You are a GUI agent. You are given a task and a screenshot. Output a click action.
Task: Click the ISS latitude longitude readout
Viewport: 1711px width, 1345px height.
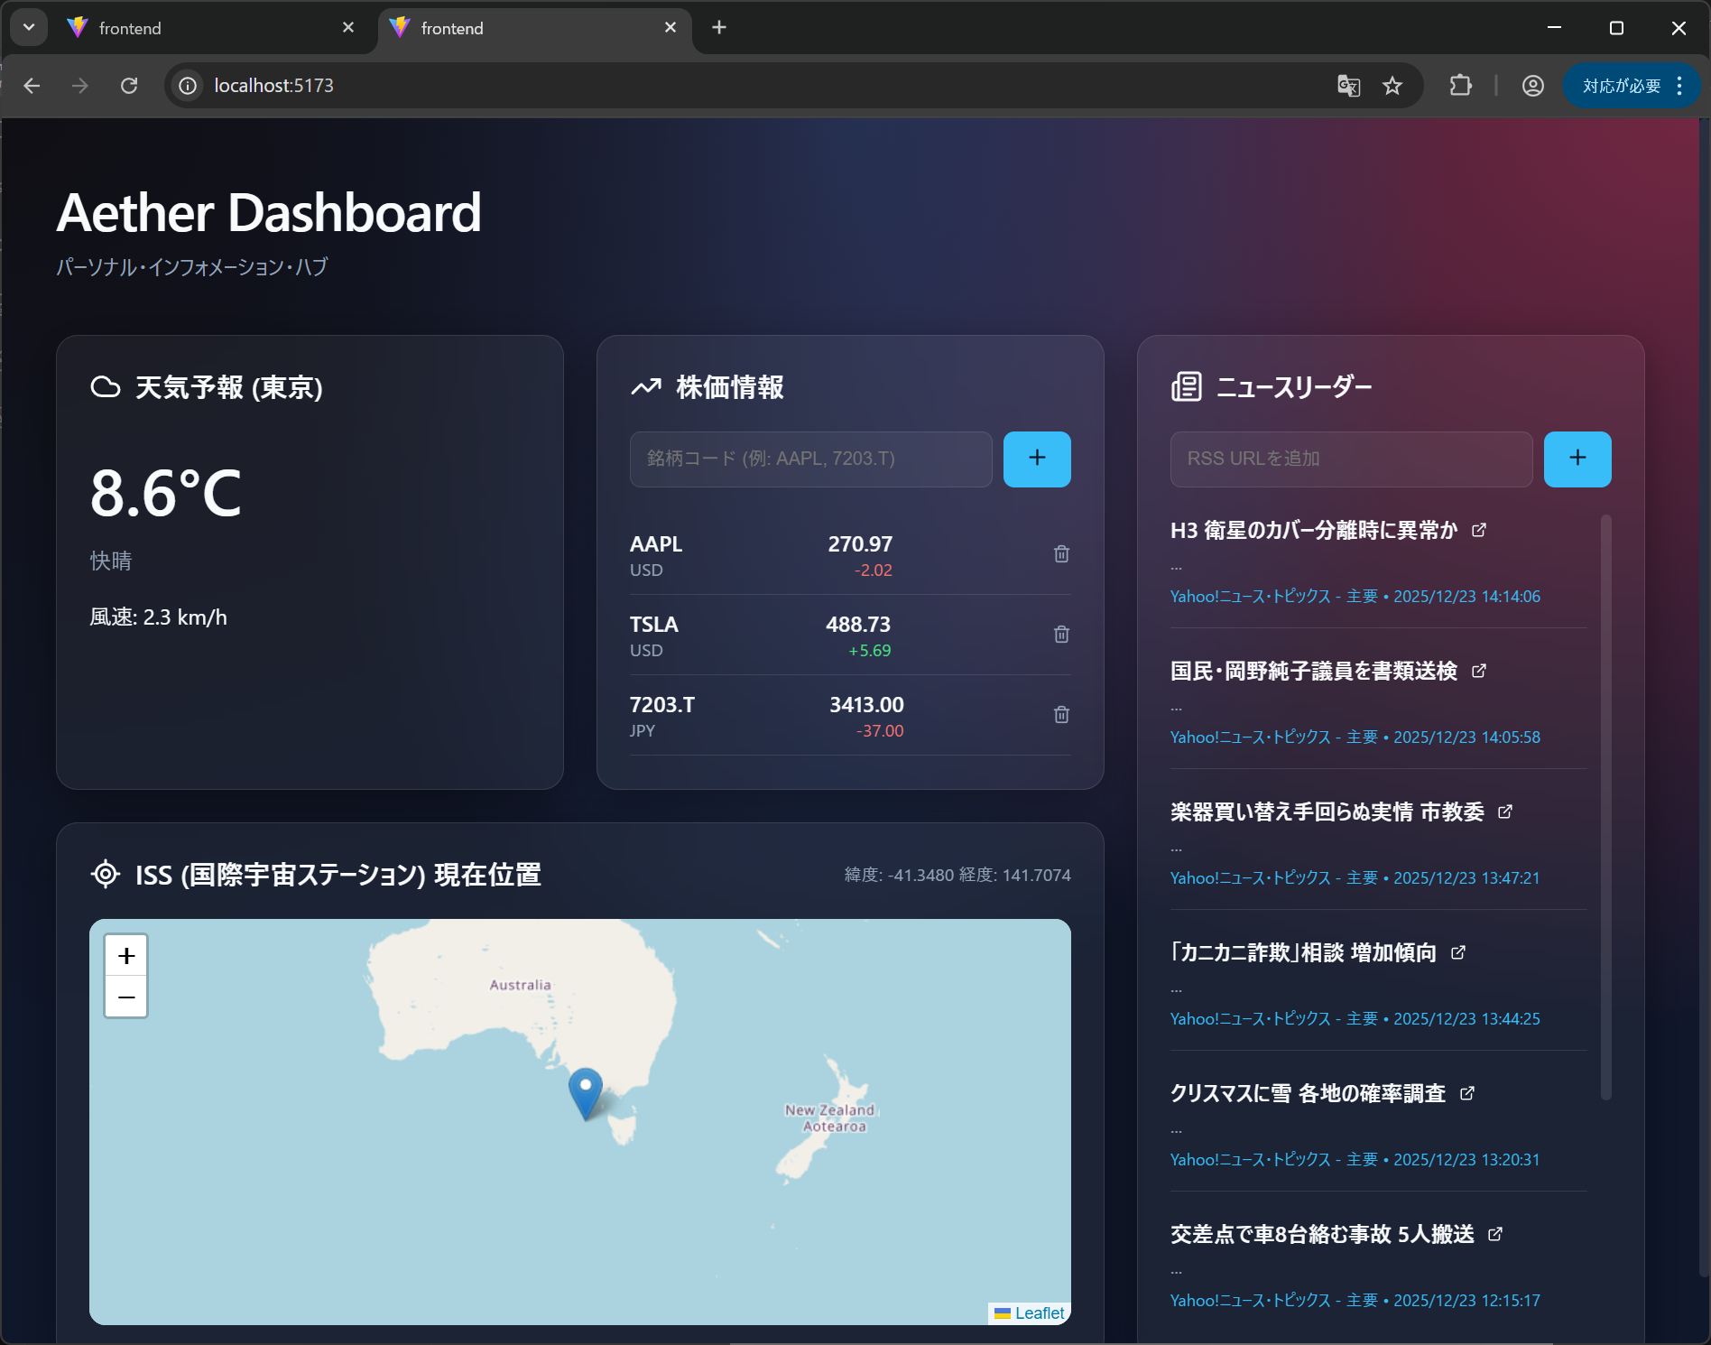click(x=957, y=875)
